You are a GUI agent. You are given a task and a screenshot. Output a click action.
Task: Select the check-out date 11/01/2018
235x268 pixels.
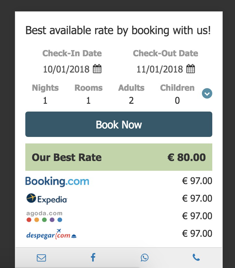click(160, 69)
